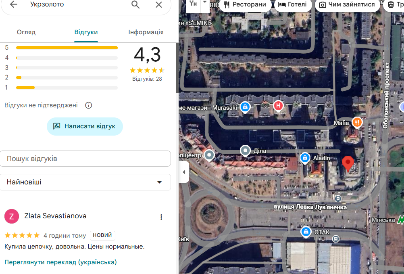Click the Відгуків: 28 count
Screen dimensions: 404x274
tap(147, 79)
